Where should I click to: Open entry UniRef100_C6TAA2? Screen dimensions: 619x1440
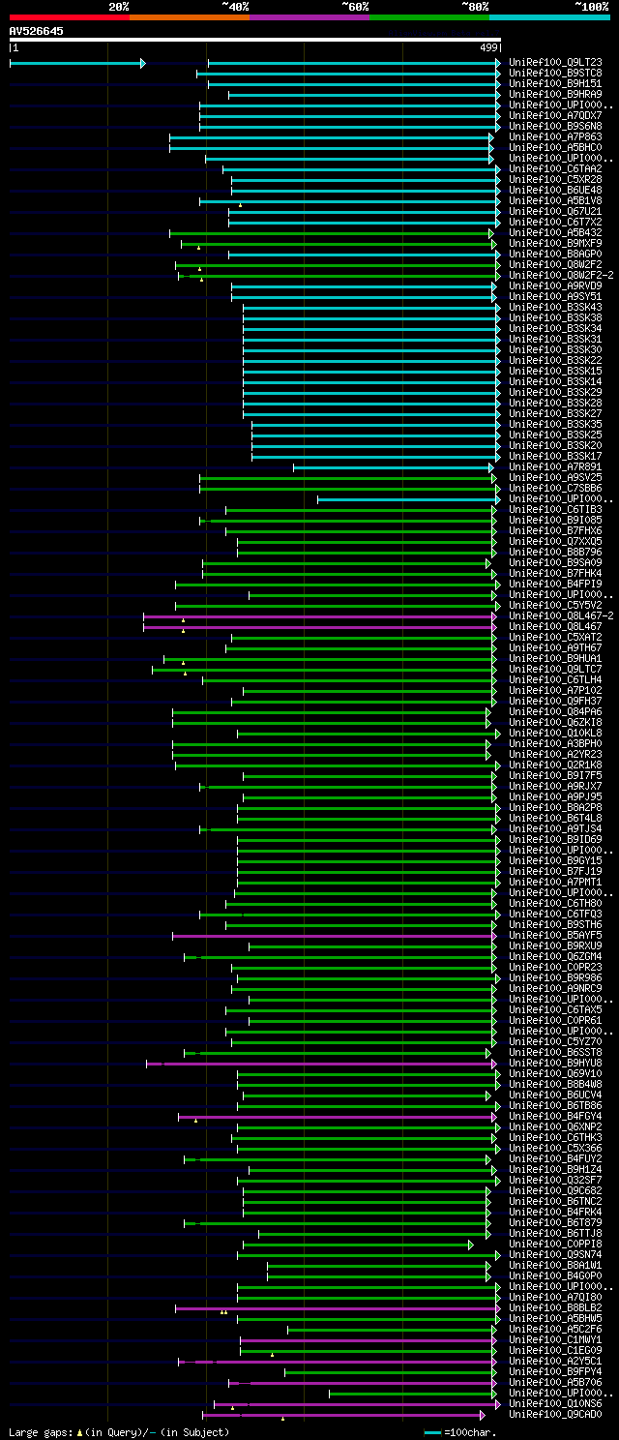555,169
